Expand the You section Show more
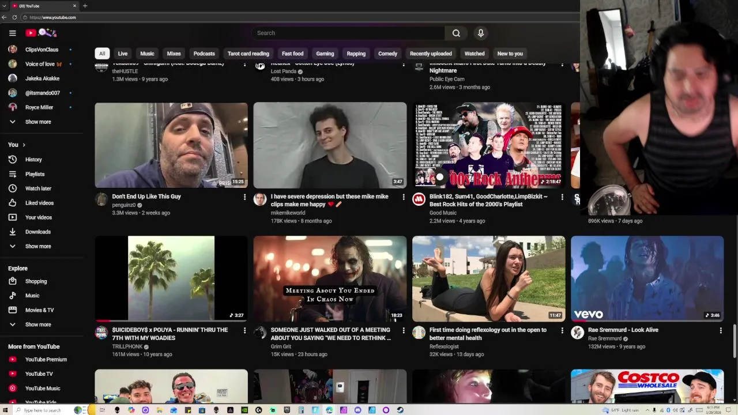This screenshot has width=738, height=415. tap(38, 247)
